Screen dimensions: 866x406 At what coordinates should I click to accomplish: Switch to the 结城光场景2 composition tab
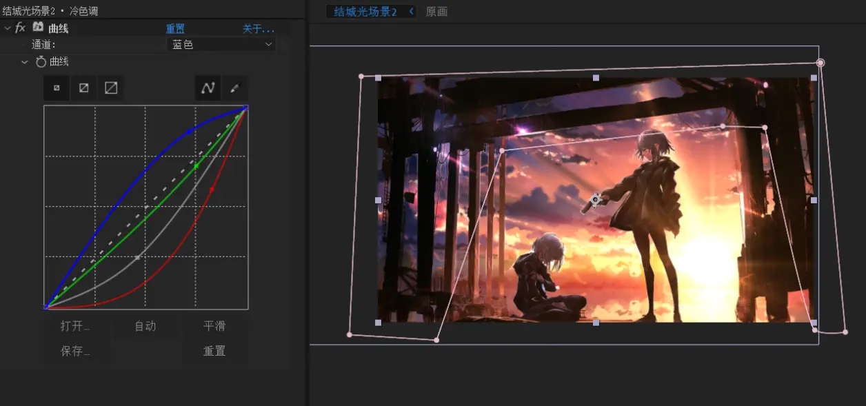point(365,12)
